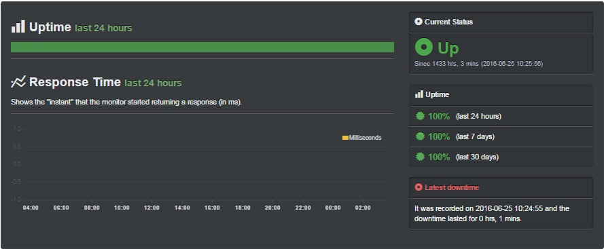Click the 22:00 marker on chart axis

[x=303, y=208]
